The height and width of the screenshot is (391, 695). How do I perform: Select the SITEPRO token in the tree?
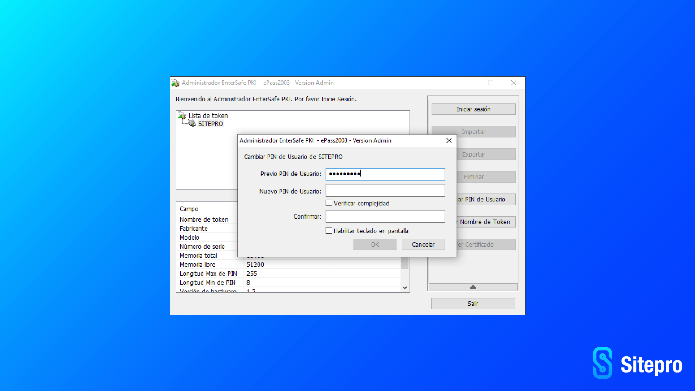click(x=211, y=124)
